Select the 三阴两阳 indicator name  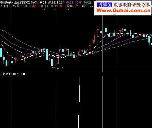tap(6, 74)
